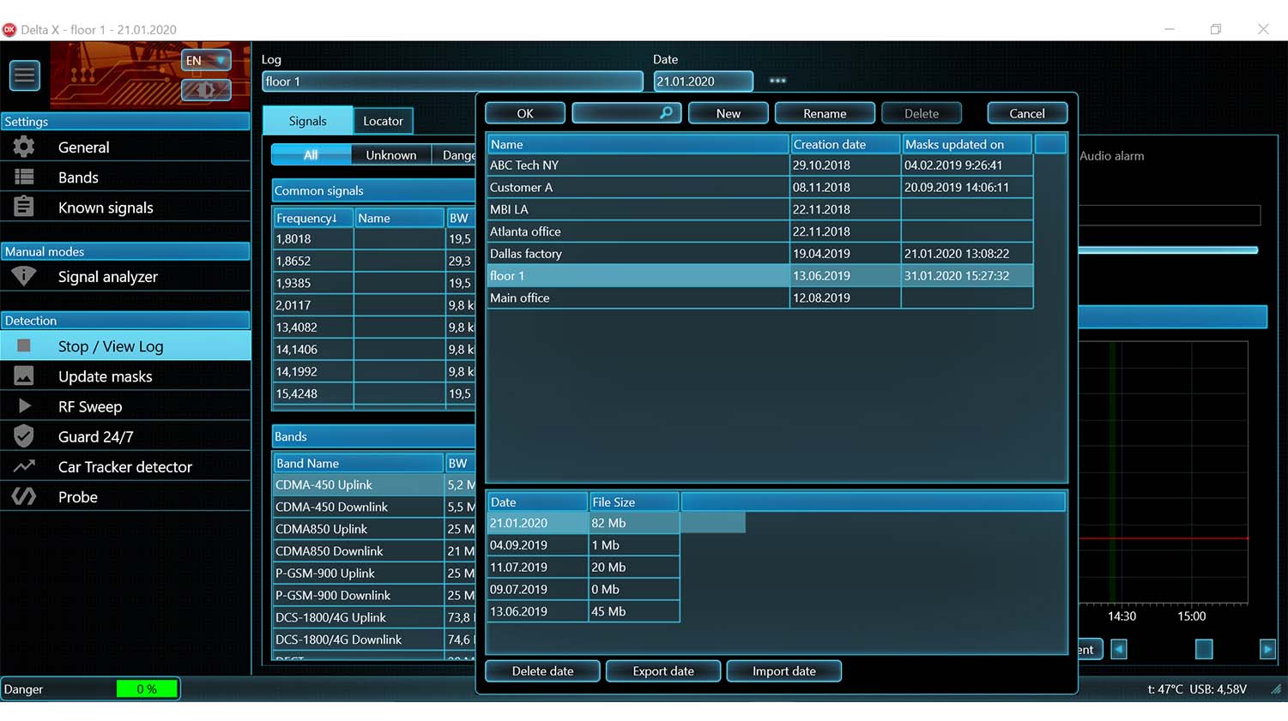Screen dimensions: 1288x721
Task: Click the General settings gear icon
Action: click(x=24, y=147)
